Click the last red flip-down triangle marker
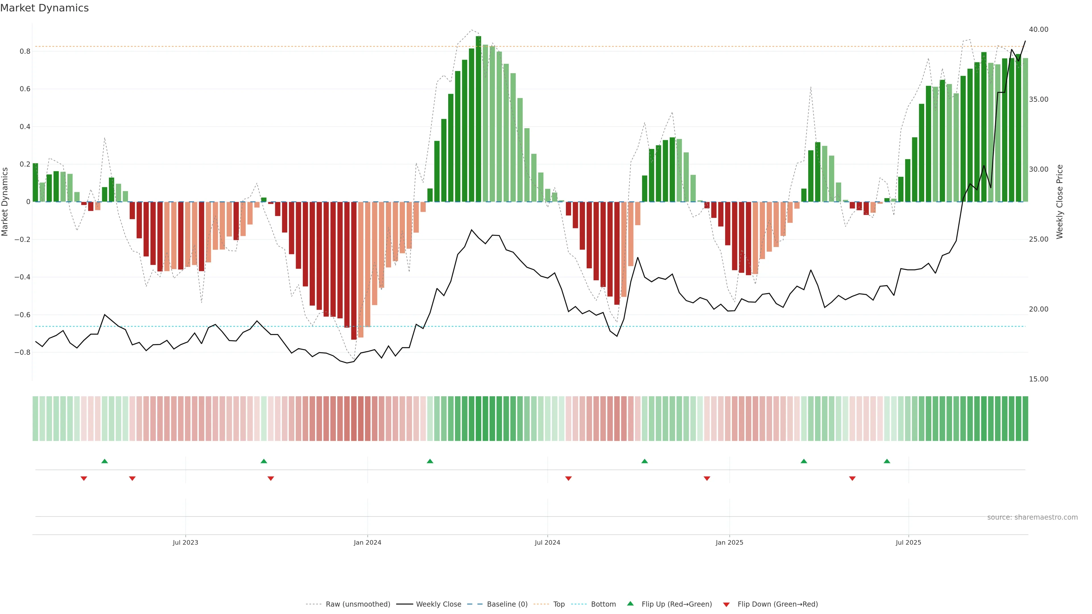The height and width of the screenshot is (614, 1092). [x=852, y=478]
